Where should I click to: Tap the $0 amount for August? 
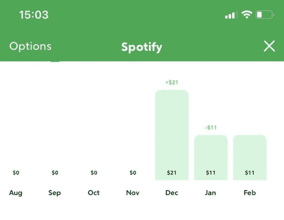click(x=16, y=172)
